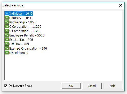This screenshot has width=127, height=94.
Task: Click the TW icon beside Partnership - 1065
Action: pos(7,22)
